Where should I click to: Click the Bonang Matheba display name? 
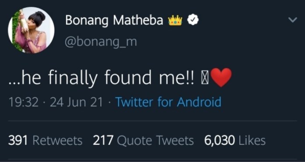click(x=114, y=20)
